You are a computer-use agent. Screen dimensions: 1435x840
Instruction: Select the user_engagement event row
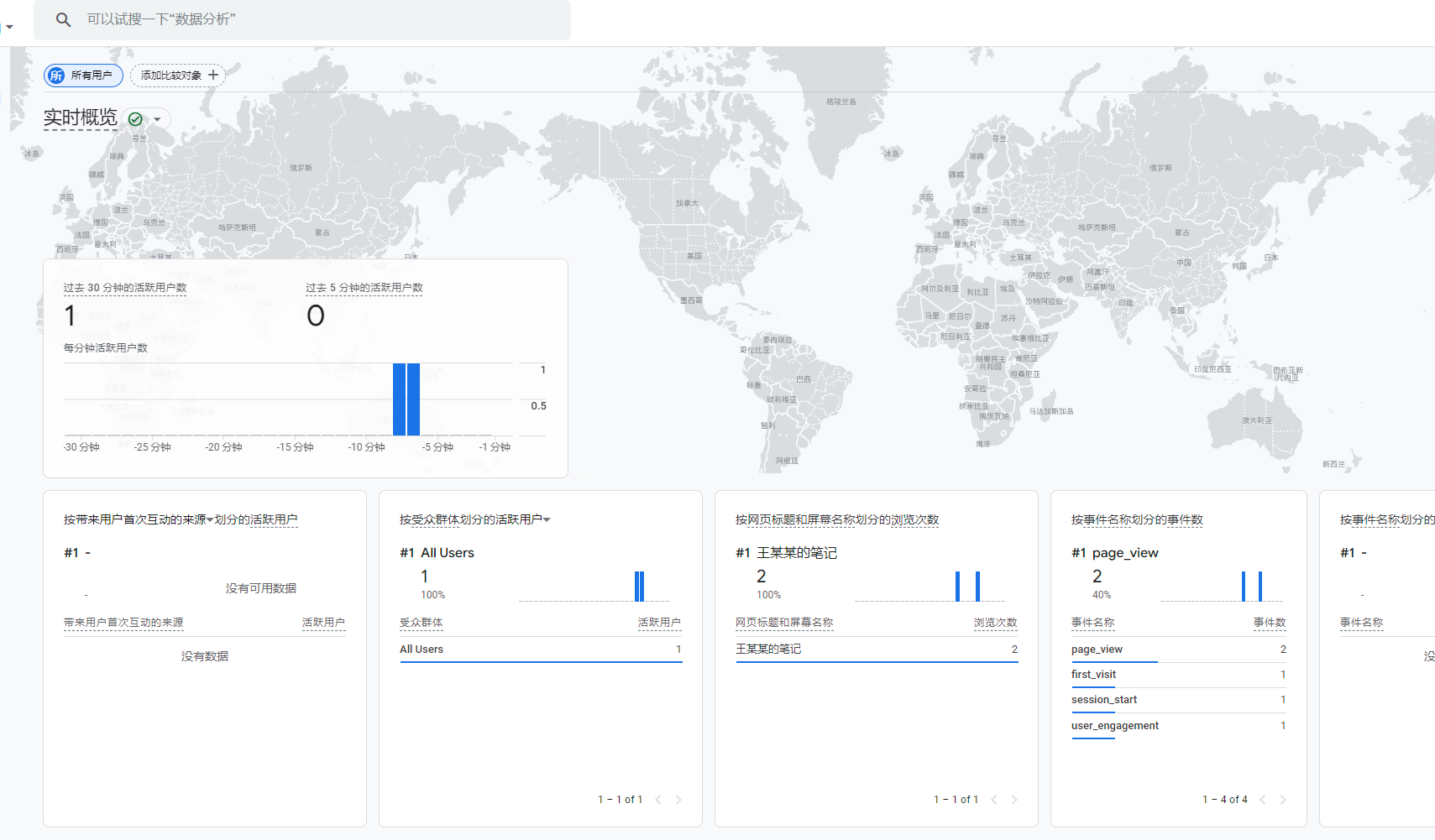[x=1179, y=726]
